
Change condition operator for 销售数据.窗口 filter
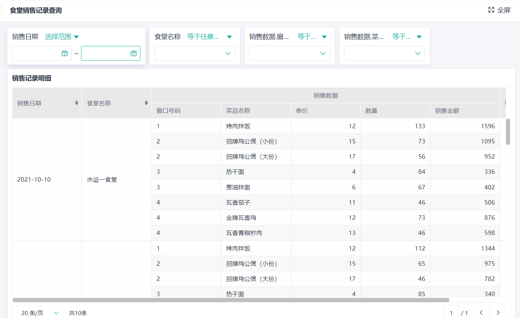coord(312,37)
